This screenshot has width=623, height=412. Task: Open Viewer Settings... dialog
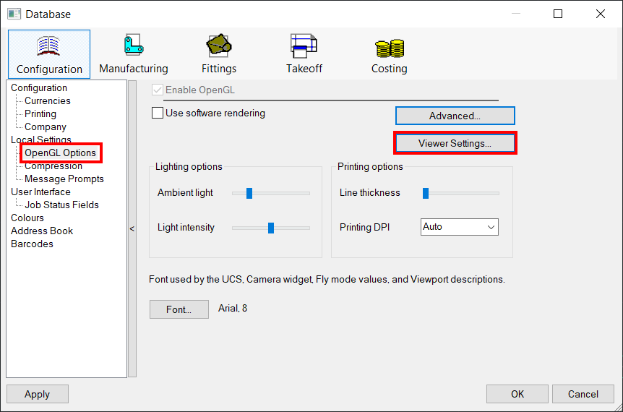[x=455, y=143]
